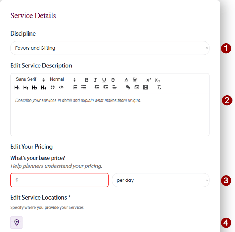Open the Sans Serif font dropdown

[x=30, y=80]
